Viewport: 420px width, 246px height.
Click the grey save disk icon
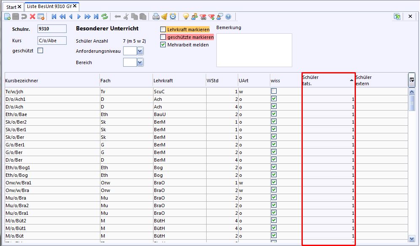(16, 16)
